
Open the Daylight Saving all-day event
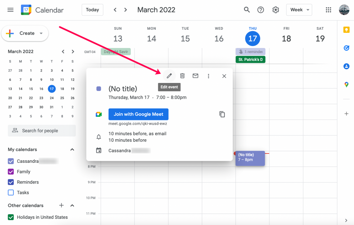pos(116,52)
